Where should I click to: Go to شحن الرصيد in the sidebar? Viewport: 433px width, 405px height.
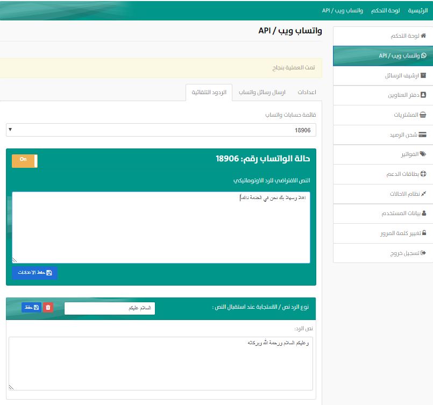(383, 134)
